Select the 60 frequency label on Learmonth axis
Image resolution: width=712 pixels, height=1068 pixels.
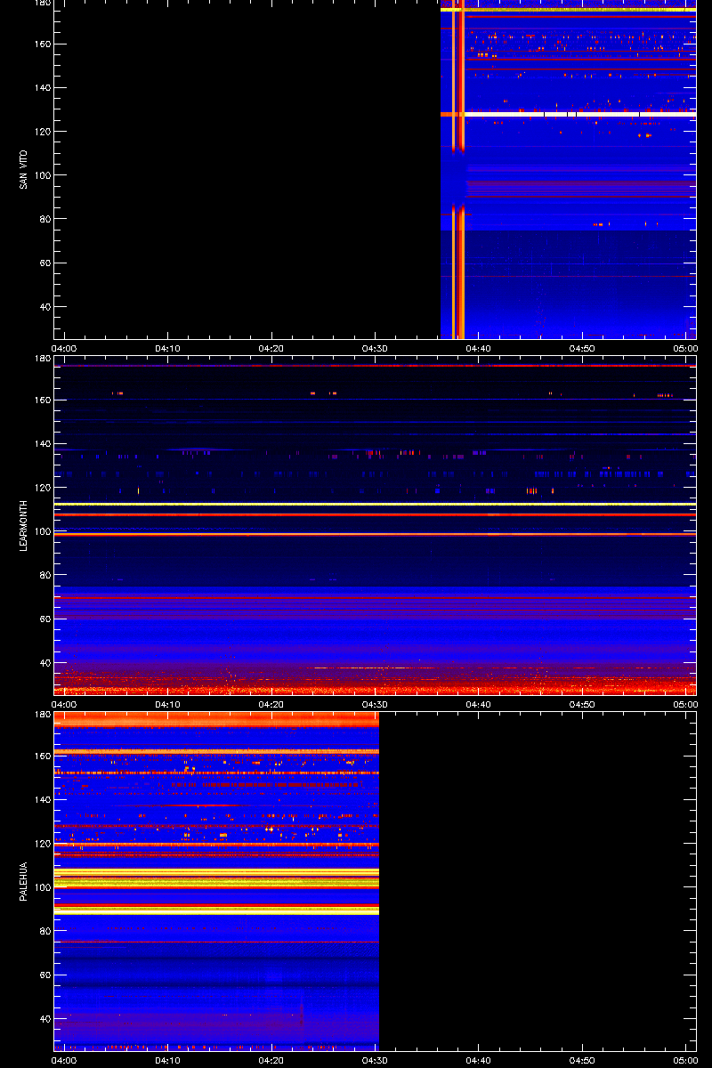pyautogui.click(x=45, y=619)
